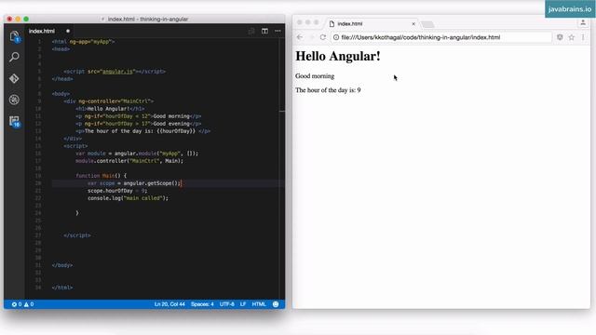Viewport: 596px width, 335px height.
Task: Click the 'Good morning' text in the browser
Action: coord(315,76)
